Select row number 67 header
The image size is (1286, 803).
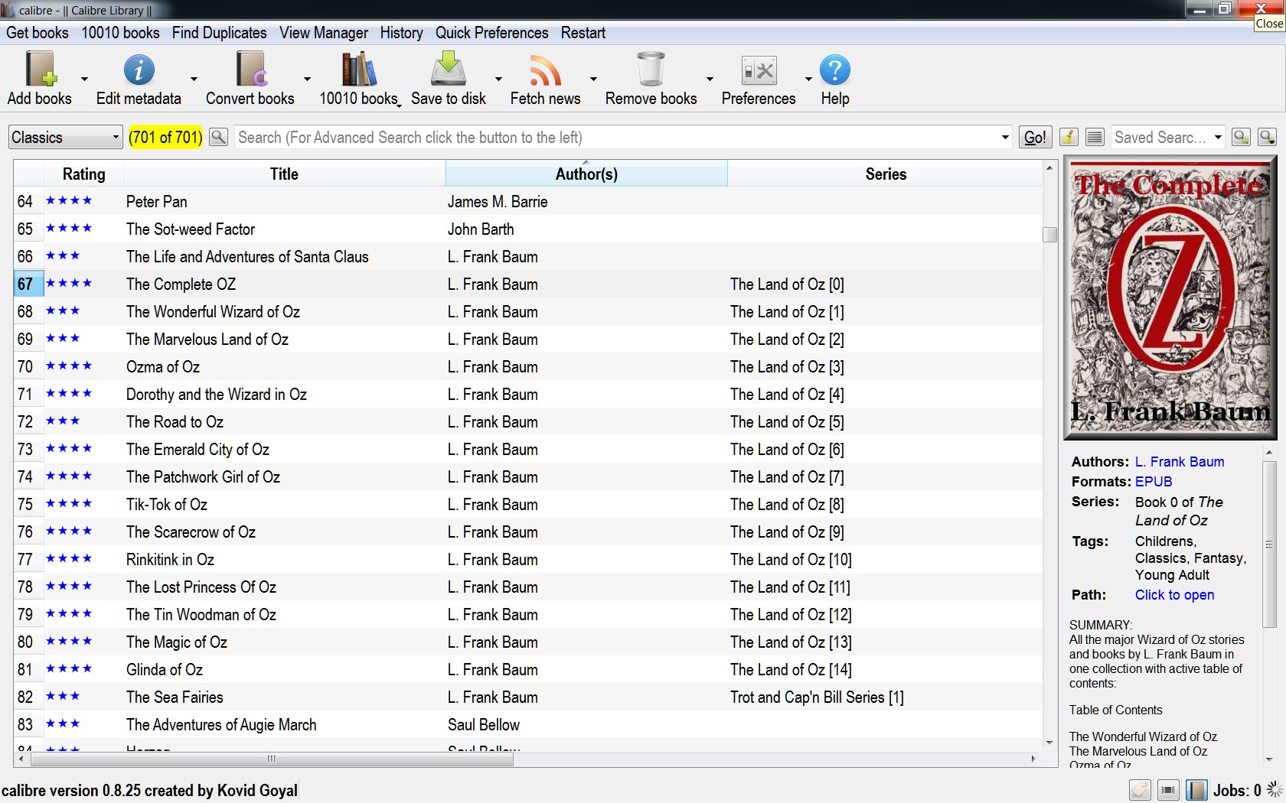pyautogui.click(x=28, y=284)
